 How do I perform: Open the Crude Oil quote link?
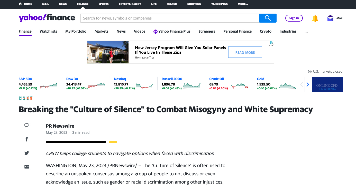pyautogui.click(x=217, y=79)
